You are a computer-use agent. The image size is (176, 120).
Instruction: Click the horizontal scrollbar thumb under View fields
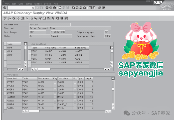(34, 111)
